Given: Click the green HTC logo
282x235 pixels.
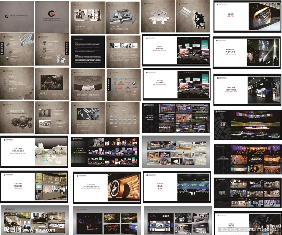Looking at the screenshot, I should click(x=115, y=88).
